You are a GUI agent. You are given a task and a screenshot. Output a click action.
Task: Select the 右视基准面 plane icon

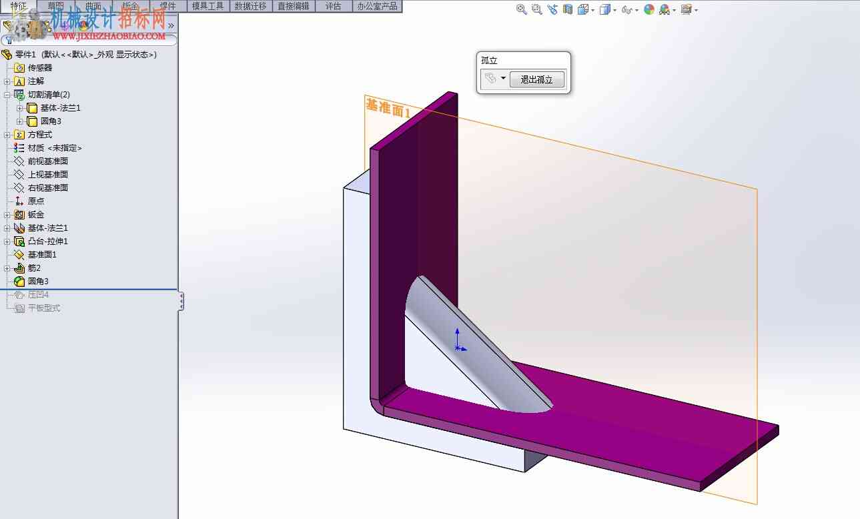click(19, 188)
